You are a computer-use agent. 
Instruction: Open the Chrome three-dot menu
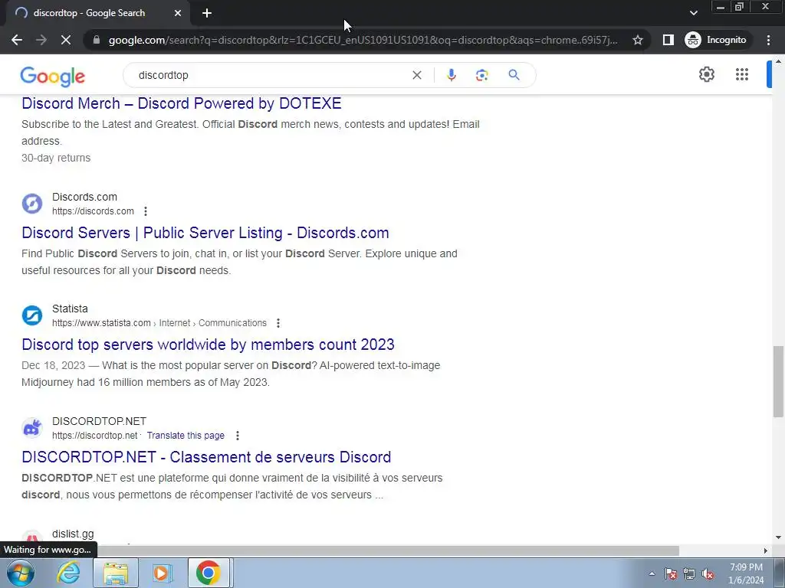768,40
